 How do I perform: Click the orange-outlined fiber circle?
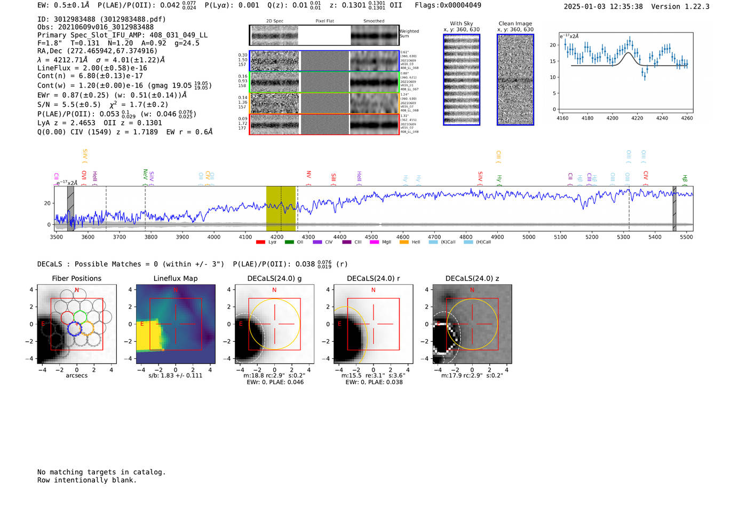[x=87, y=328]
